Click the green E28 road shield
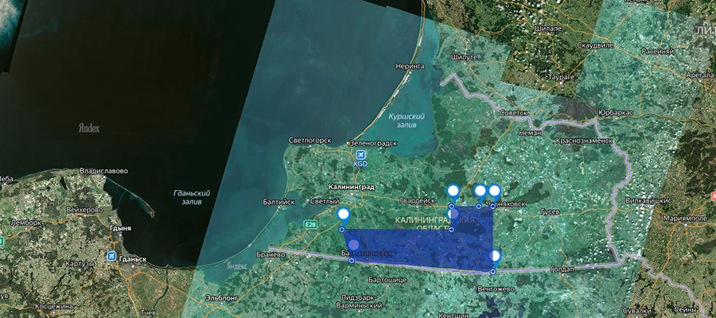Screen dimensions: 716x318 (309, 226)
